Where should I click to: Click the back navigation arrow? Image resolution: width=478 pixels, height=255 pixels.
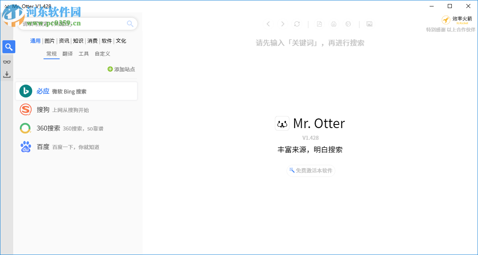pos(268,24)
